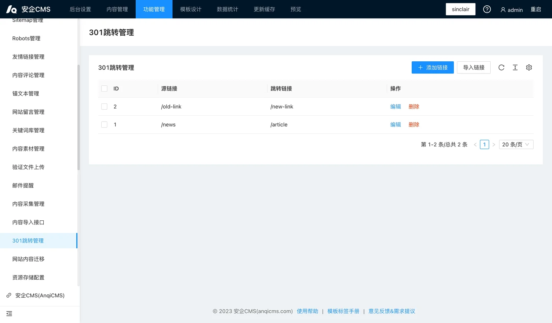Open the 20 条/页 page size dropdown

tap(516, 144)
